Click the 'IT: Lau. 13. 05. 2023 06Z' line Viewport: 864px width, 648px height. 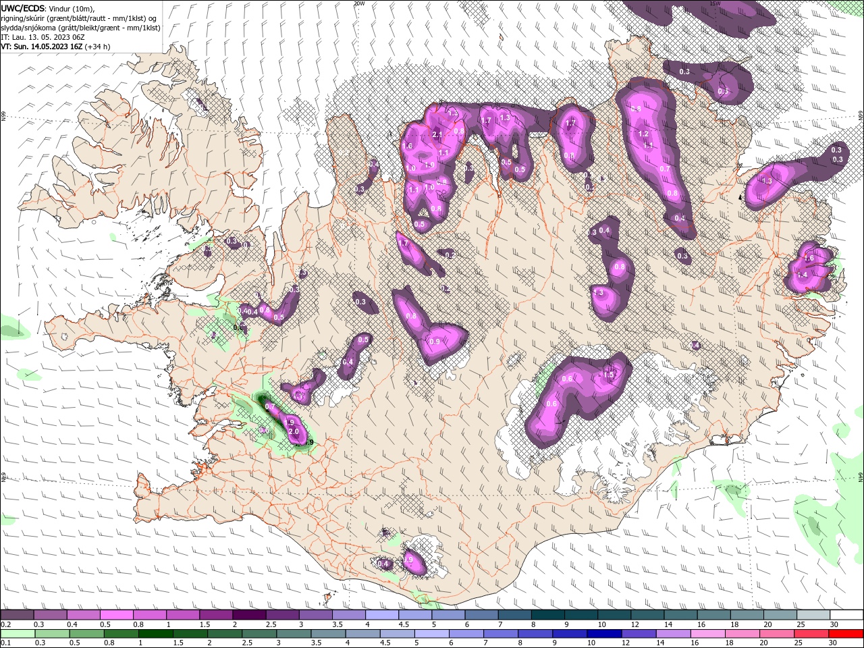click(x=43, y=37)
